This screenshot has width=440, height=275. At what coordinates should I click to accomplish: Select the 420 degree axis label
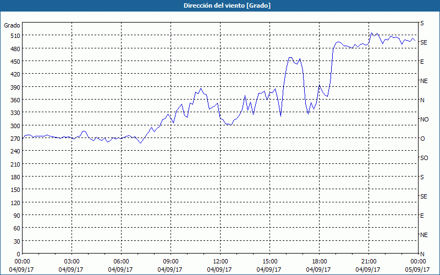pyautogui.click(x=16, y=74)
